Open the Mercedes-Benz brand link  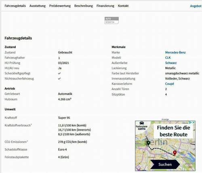click(x=175, y=52)
